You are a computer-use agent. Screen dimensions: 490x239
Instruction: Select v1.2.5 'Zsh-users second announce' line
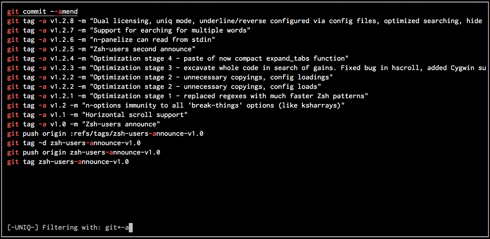(x=101, y=49)
